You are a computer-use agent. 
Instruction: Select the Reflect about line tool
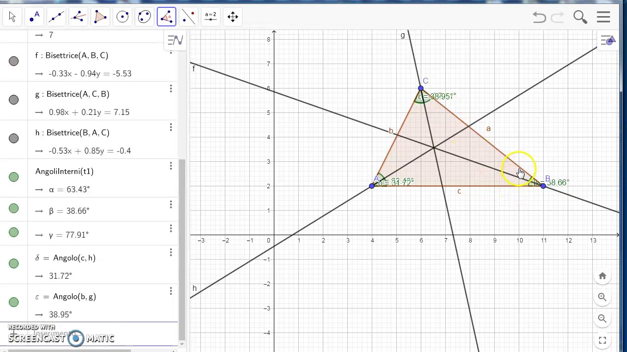point(189,17)
